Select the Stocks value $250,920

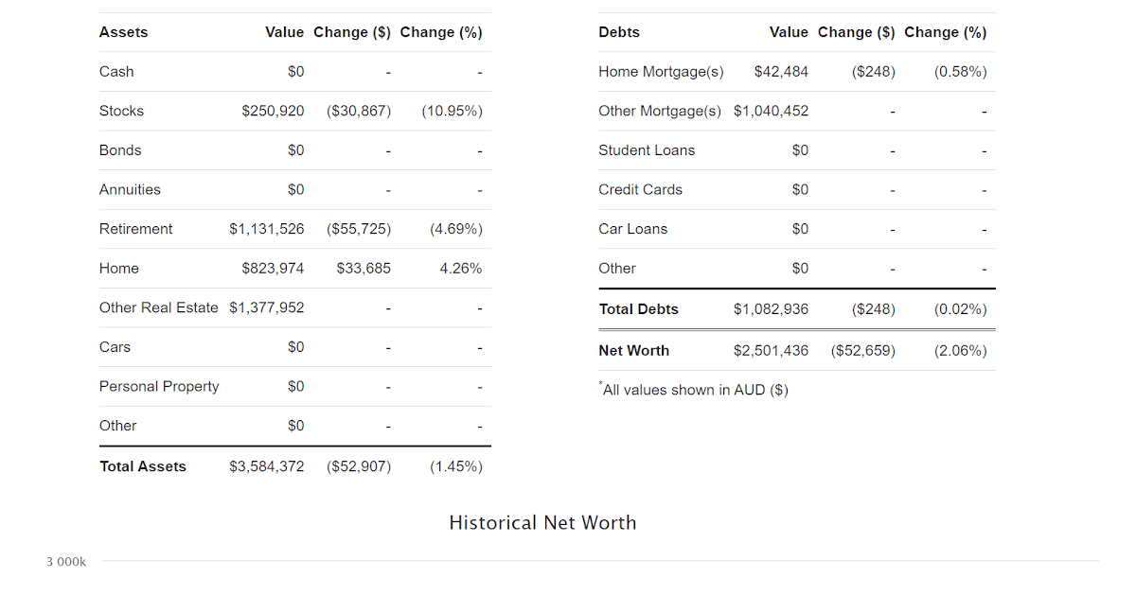pos(273,111)
